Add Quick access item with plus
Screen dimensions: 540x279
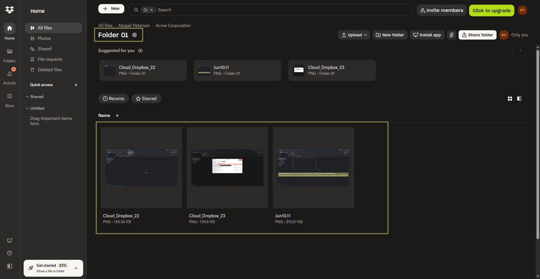(76, 85)
